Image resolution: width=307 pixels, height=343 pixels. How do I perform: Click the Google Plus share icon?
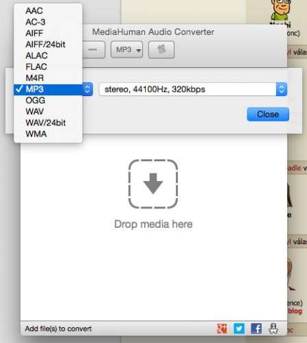pyautogui.click(x=222, y=329)
